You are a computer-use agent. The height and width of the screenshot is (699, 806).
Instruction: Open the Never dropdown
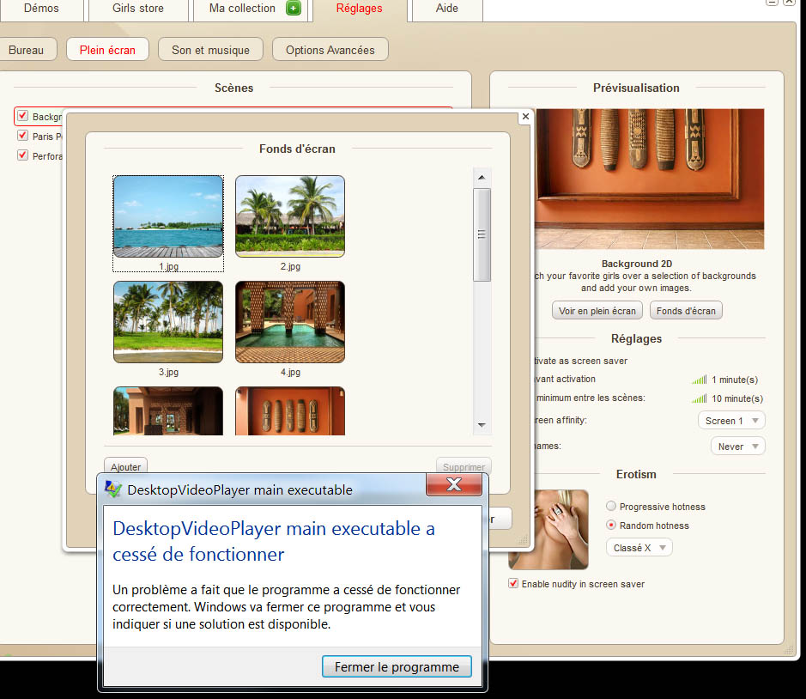[738, 447]
